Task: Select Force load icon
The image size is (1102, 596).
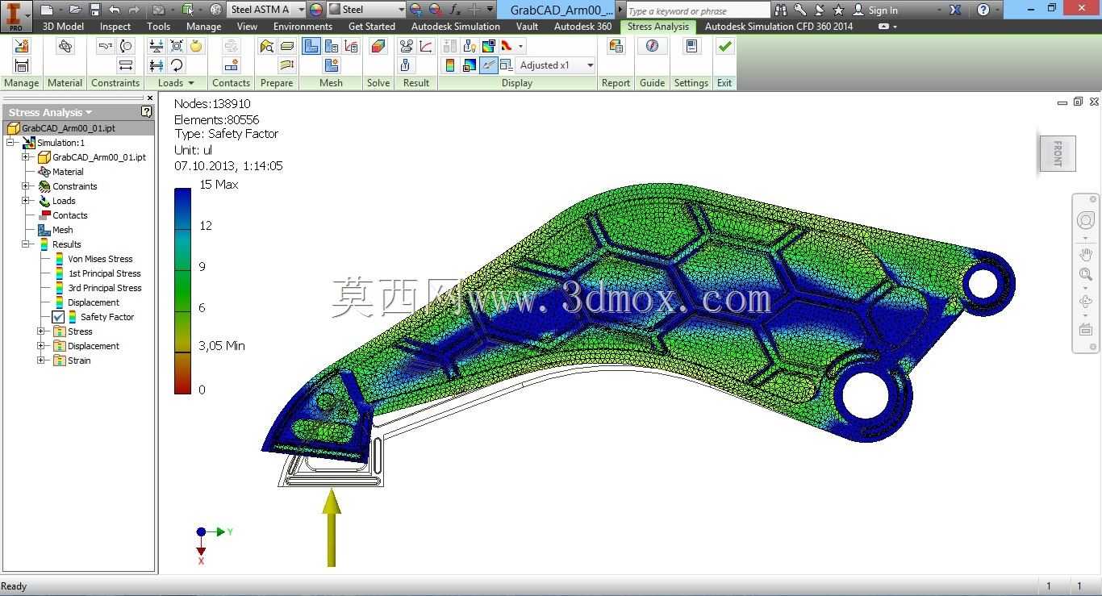Action: pyautogui.click(x=157, y=46)
